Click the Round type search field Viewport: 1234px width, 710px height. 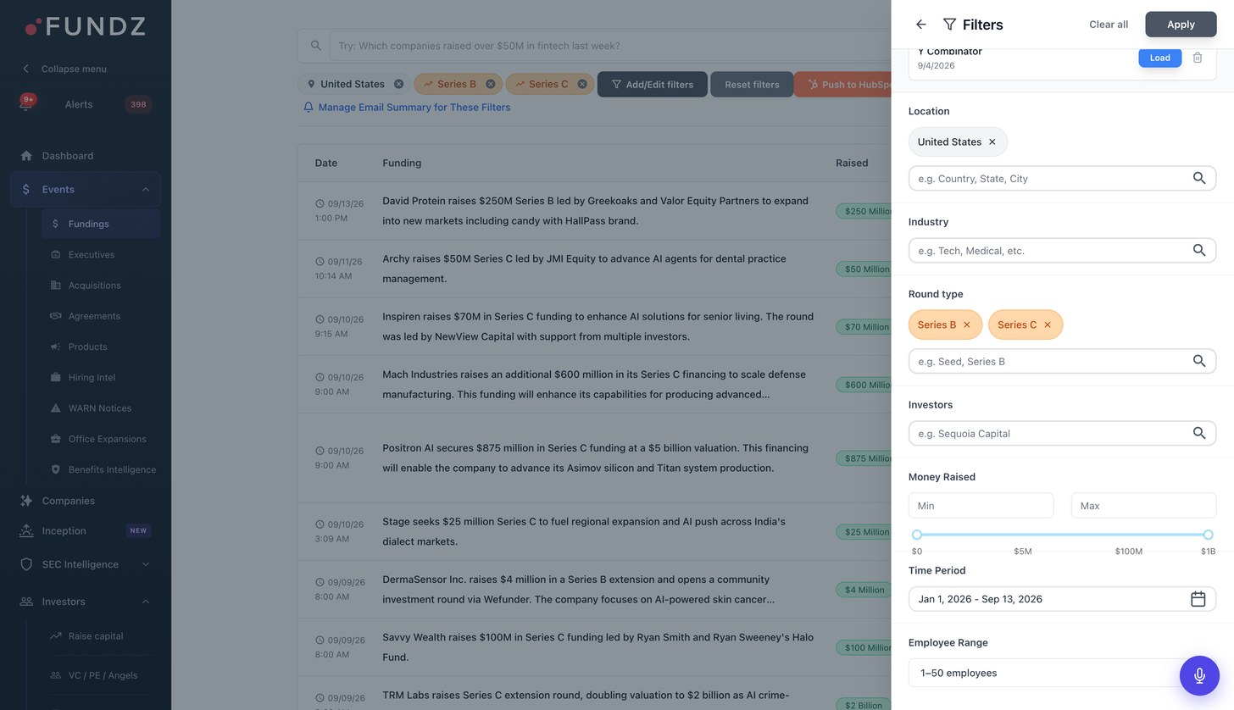(1062, 361)
